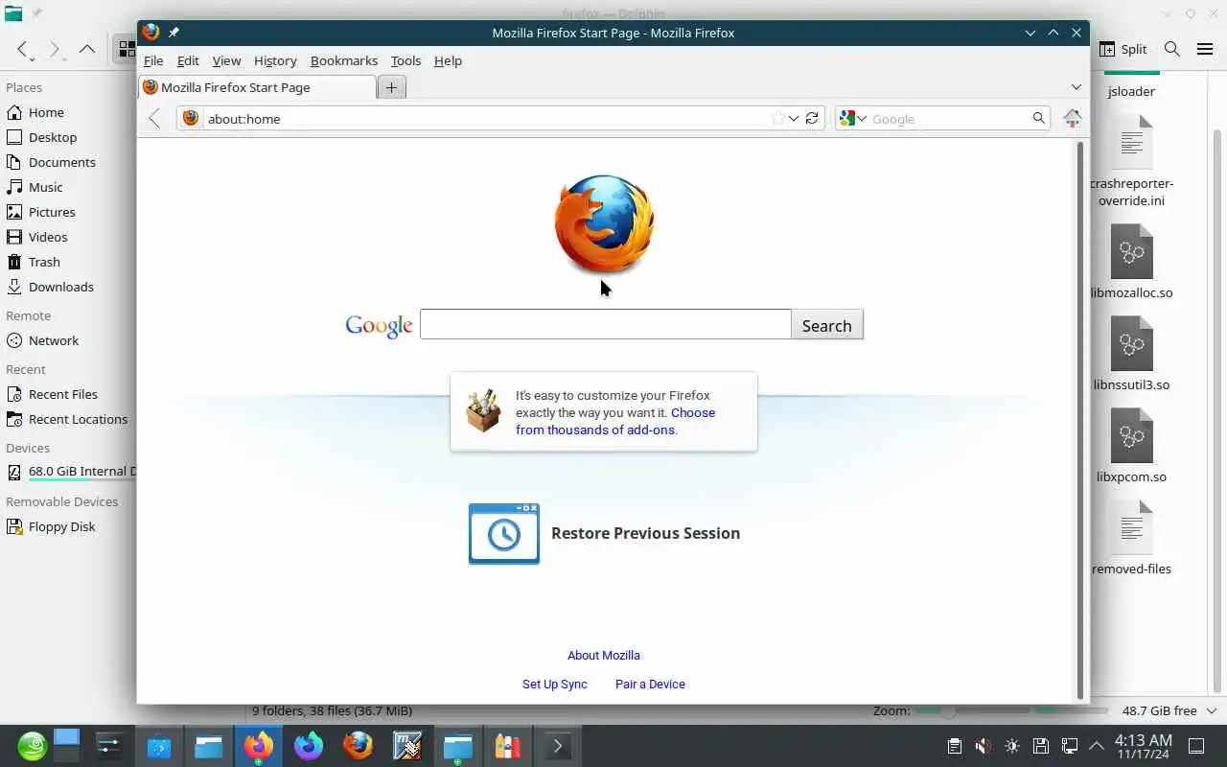Screen dimensions: 1227x767
Task: Open the openSUSE application launcher
Action: click(x=32, y=746)
